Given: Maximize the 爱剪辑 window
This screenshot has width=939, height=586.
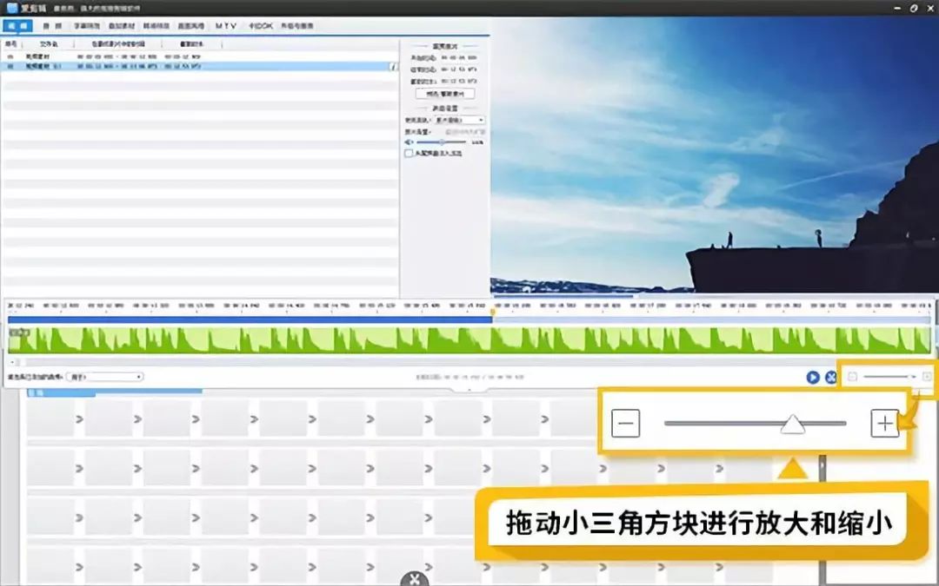Looking at the screenshot, I should [x=913, y=9].
